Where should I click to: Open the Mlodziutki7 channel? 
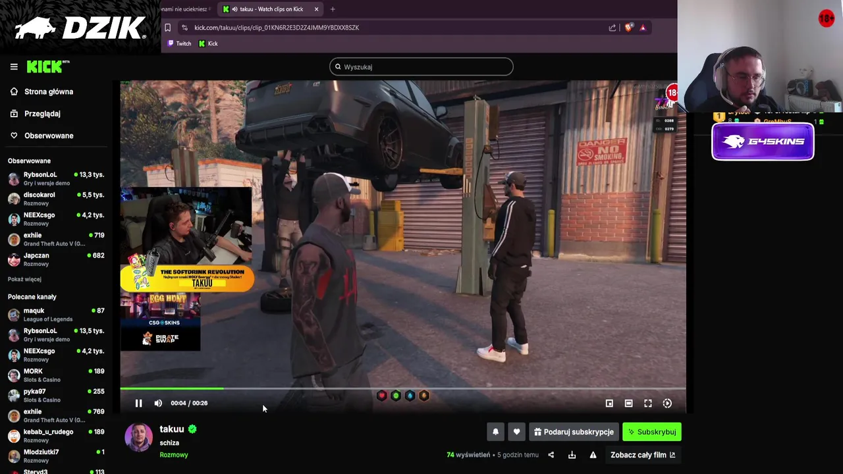[x=56, y=456]
